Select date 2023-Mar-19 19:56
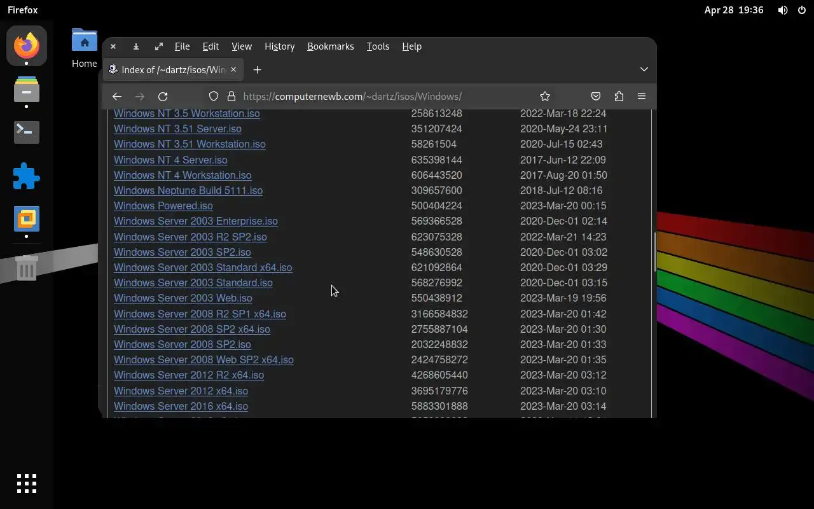Viewport: 814px width, 509px height. 563,298
